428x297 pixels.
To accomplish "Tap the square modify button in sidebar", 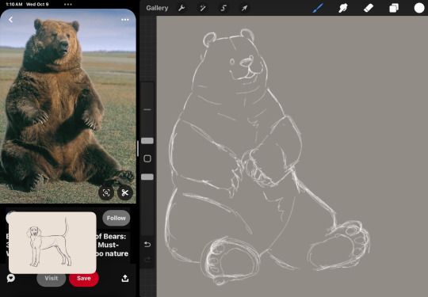I will (x=147, y=158).
